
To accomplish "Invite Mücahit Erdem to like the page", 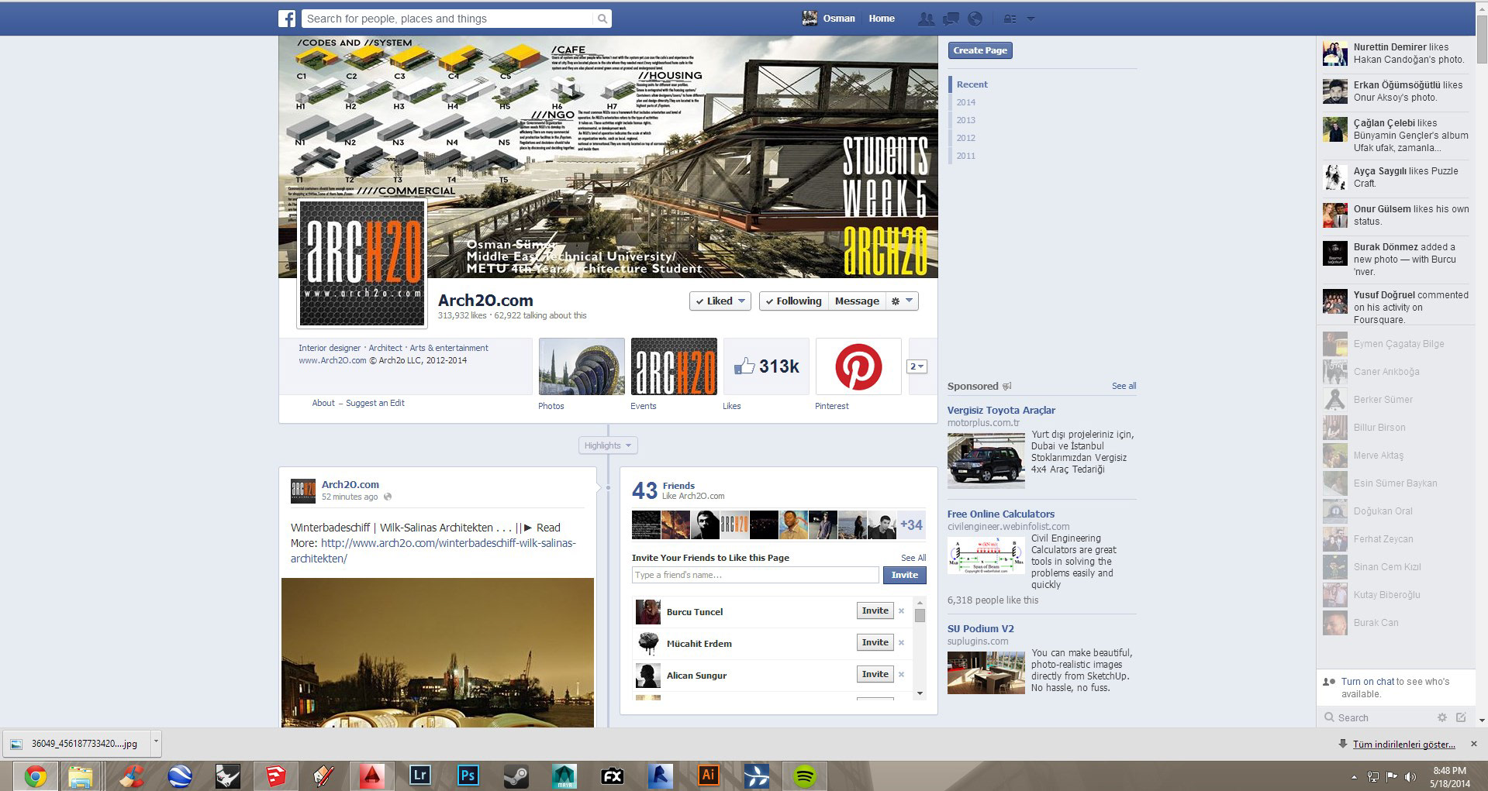I will (875, 642).
